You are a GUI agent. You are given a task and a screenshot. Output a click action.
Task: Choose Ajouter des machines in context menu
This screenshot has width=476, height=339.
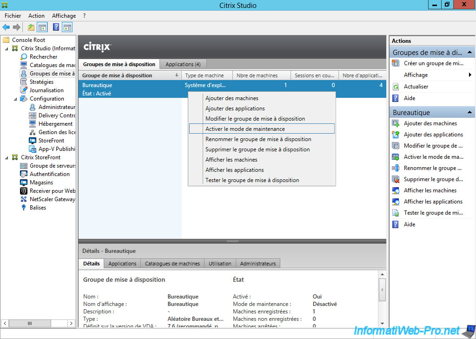tap(262, 98)
